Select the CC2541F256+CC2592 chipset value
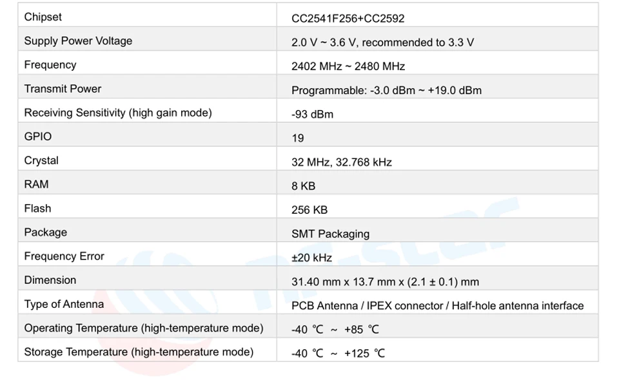This screenshot has width=619, height=380. pos(348,19)
